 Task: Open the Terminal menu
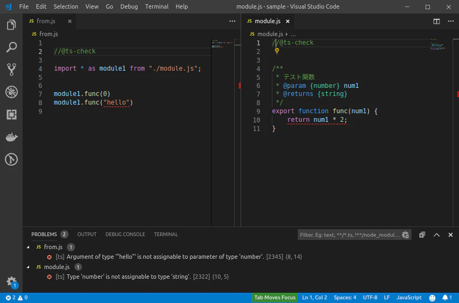coord(157,6)
